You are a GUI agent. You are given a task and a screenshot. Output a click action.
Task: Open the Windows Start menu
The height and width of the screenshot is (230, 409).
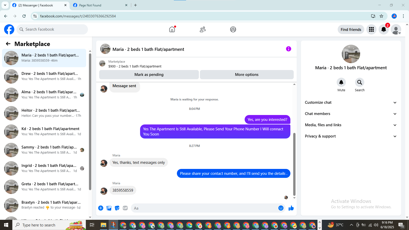(x=6, y=225)
